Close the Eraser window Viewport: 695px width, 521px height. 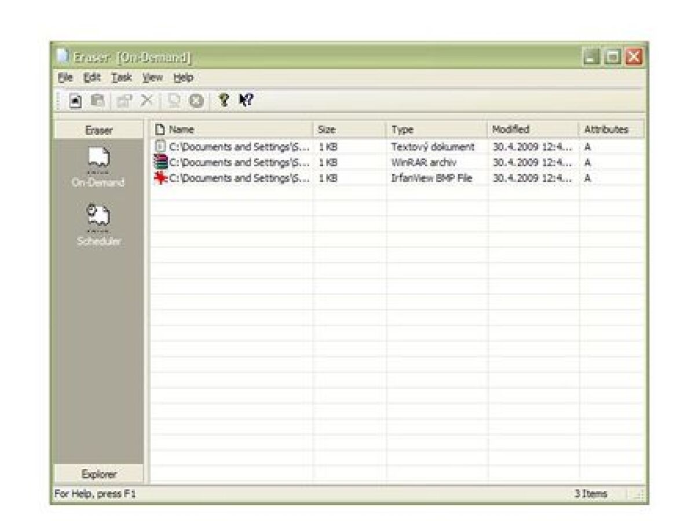click(634, 57)
